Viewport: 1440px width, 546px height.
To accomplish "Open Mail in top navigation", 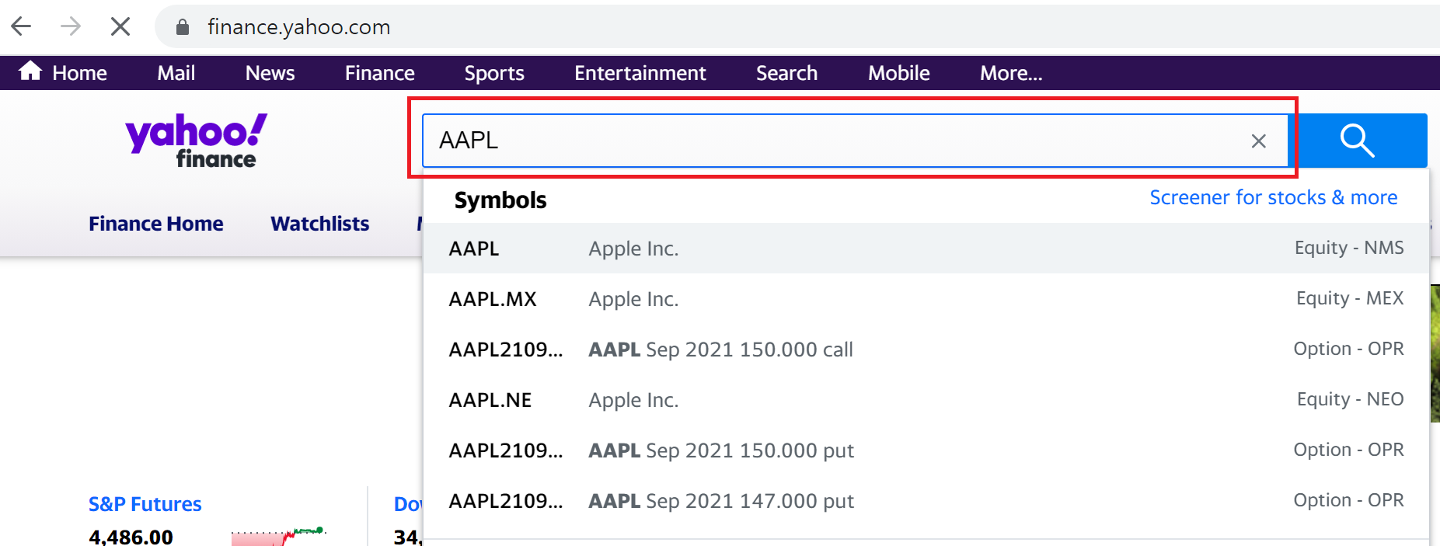I will (x=176, y=73).
